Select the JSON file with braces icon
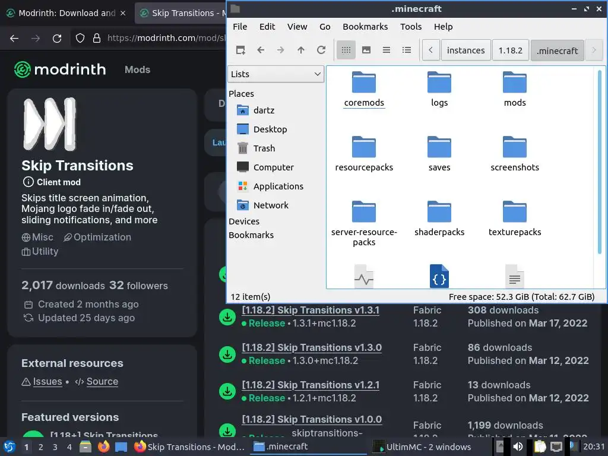Screen dimensions: 608x456 (x=439, y=276)
